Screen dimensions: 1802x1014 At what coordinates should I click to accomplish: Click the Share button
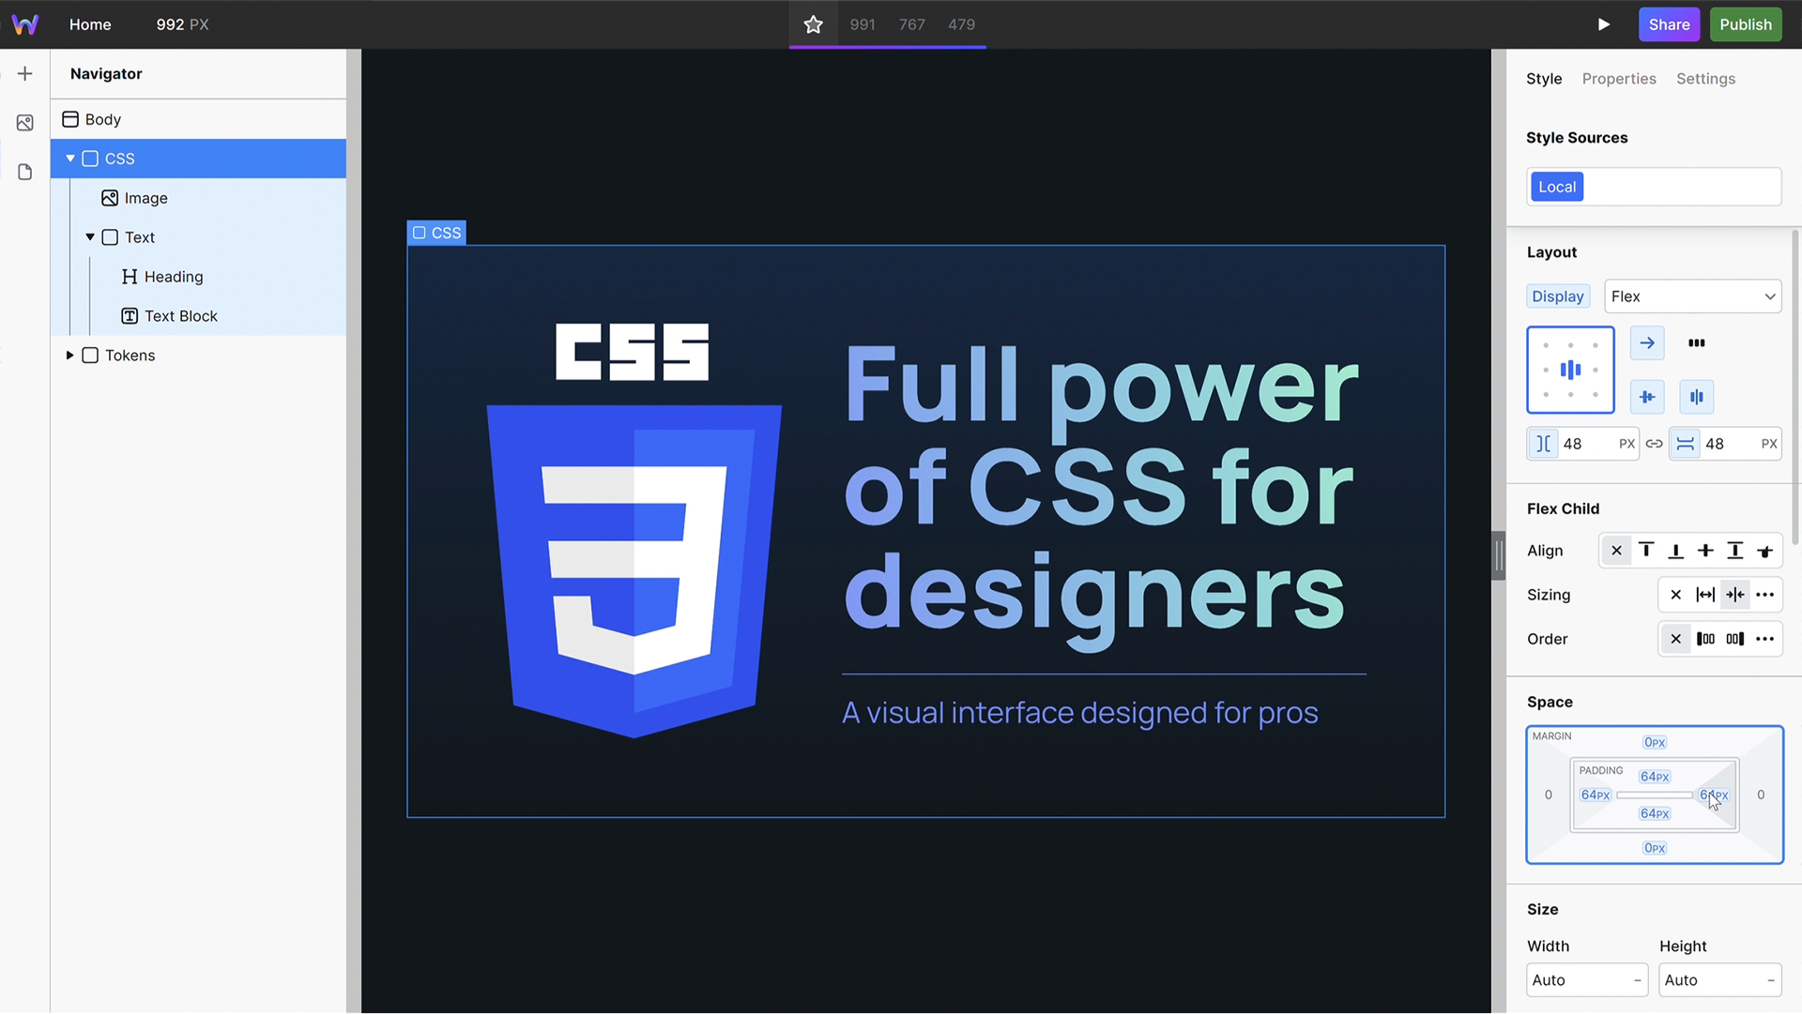1670,24
